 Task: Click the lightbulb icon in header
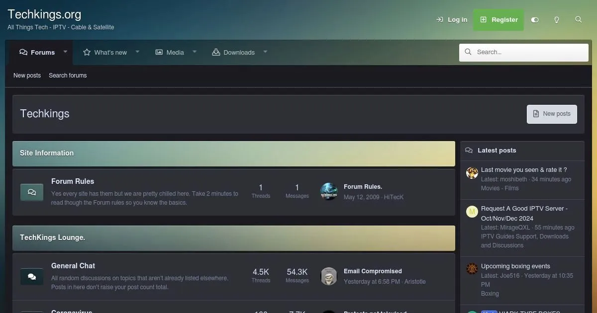(x=557, y=20)
